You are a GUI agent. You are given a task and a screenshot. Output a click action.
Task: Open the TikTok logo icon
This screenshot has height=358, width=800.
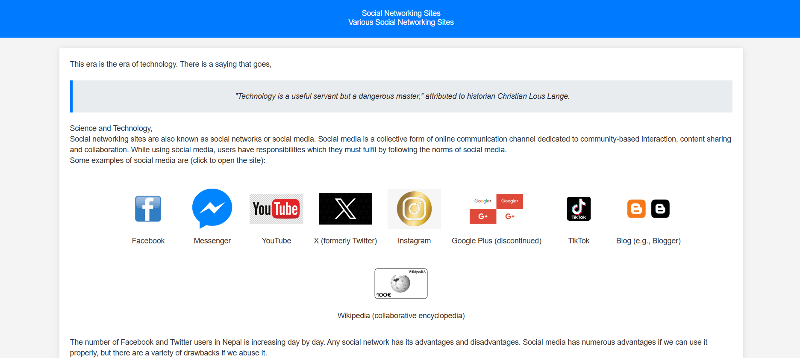(x=579, y=209)
